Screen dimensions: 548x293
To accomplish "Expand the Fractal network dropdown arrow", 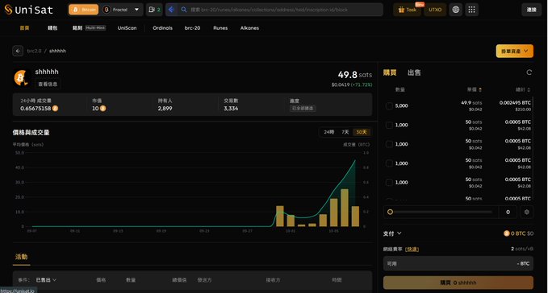I will tap(136, 10).
